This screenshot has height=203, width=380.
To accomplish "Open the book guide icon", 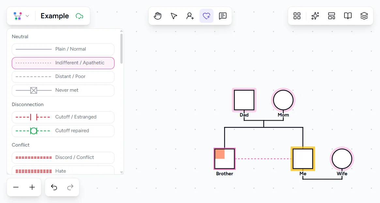I will coord(348,16).
